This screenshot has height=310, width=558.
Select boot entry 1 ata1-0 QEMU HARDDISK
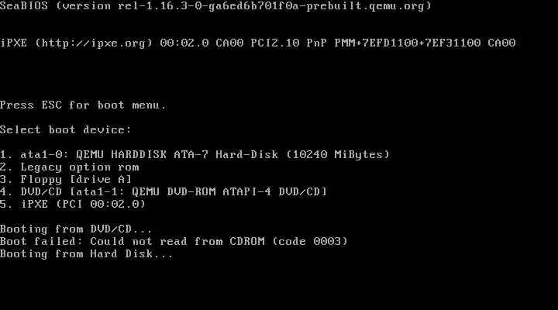pos(195,154)
